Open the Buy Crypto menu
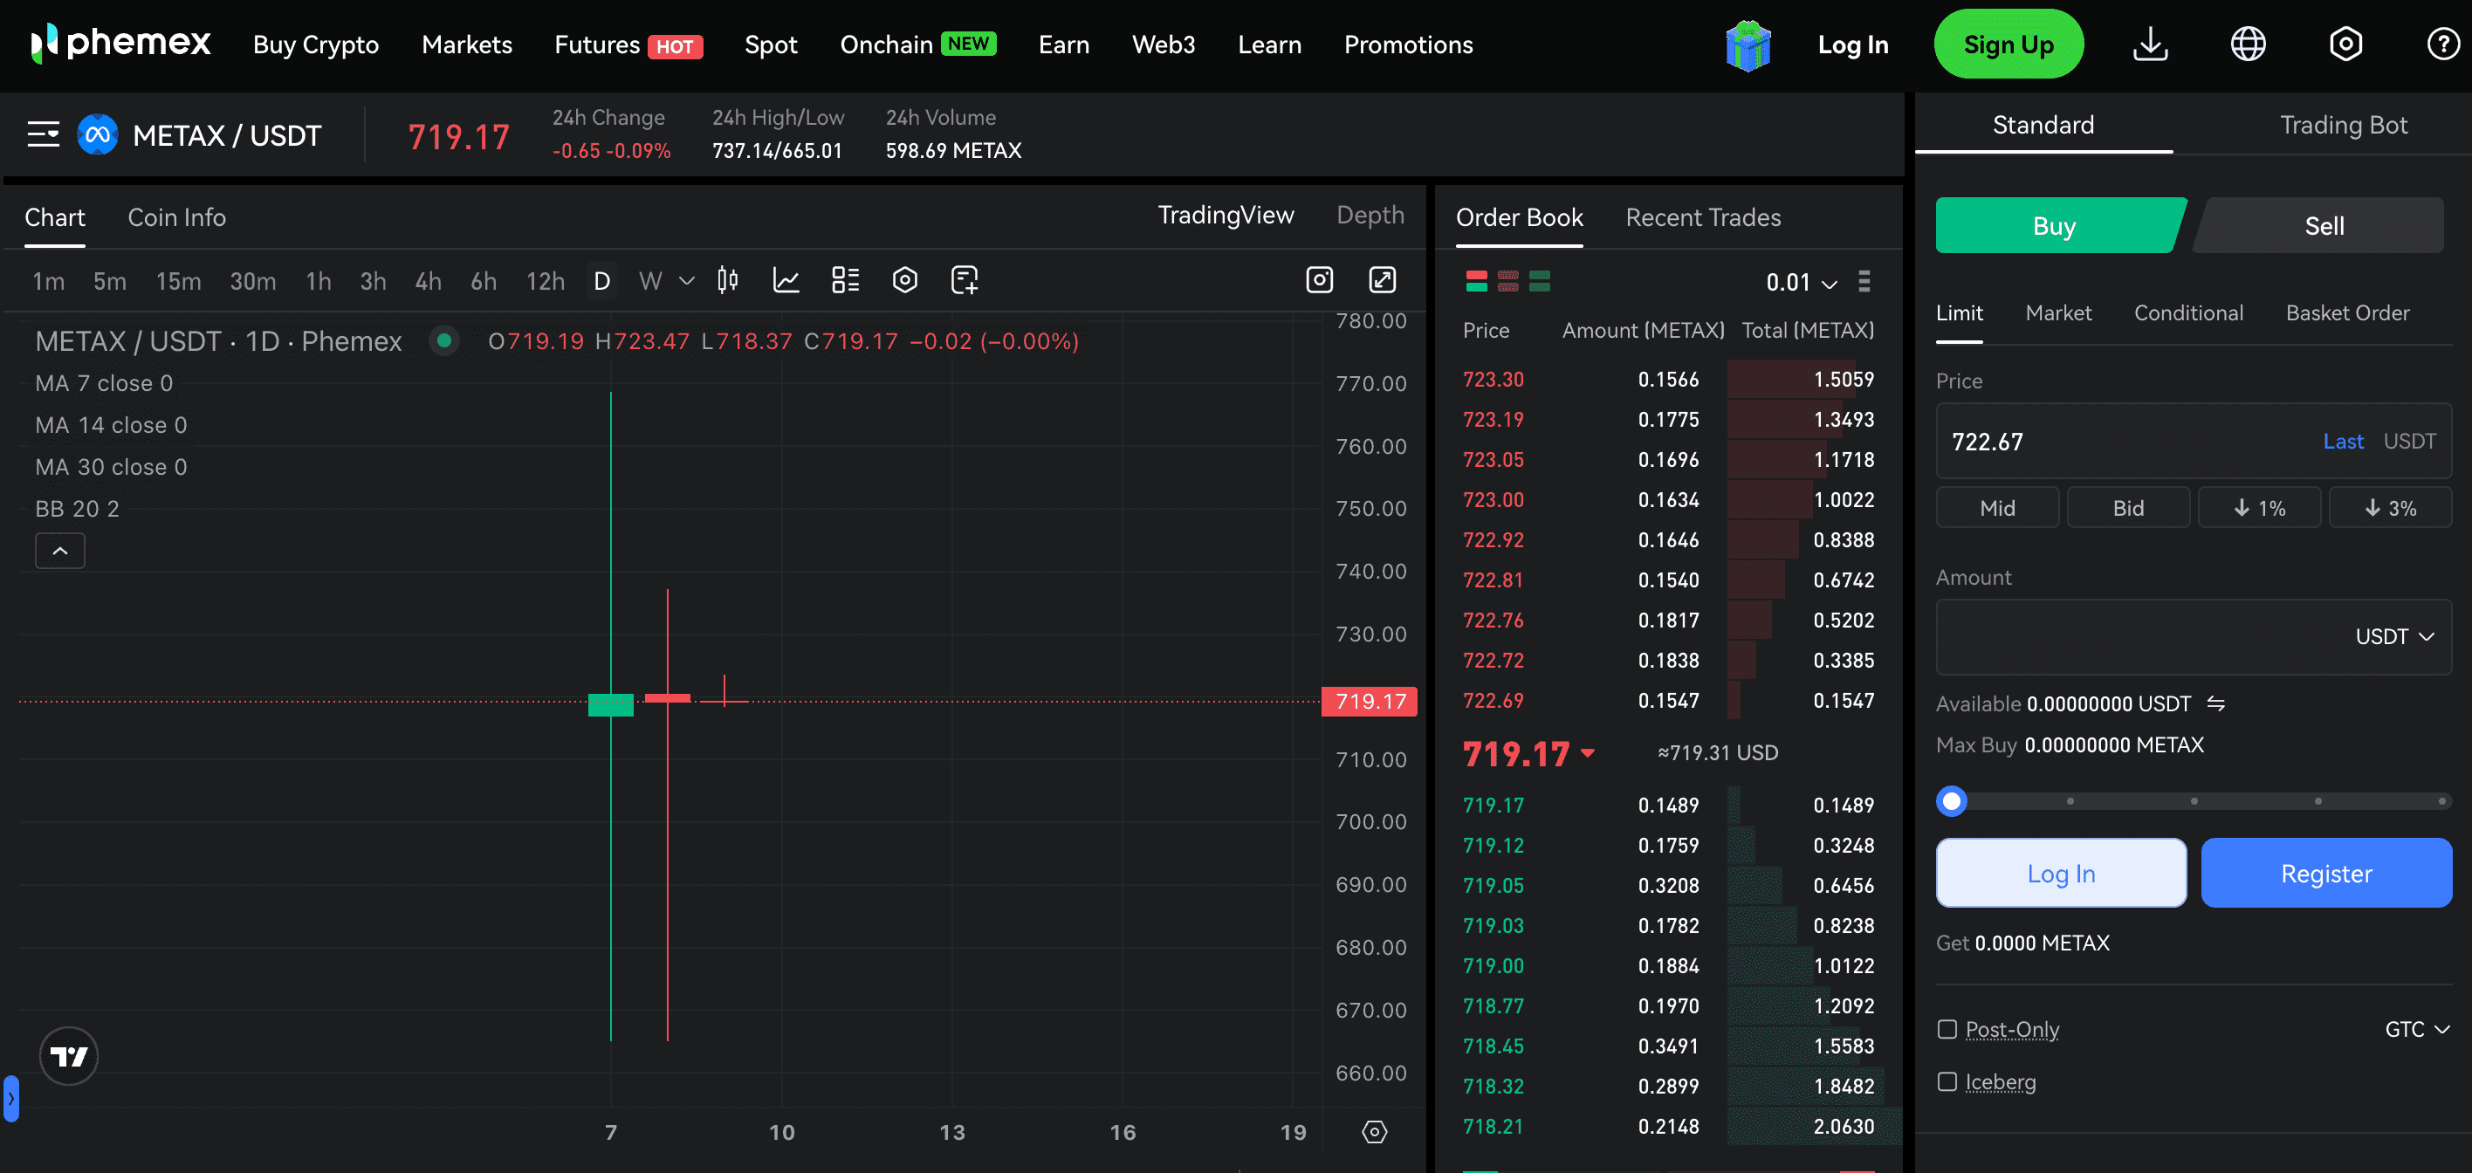Image resolution: width=2472 pixels, height=1173 pixels. 316,45
